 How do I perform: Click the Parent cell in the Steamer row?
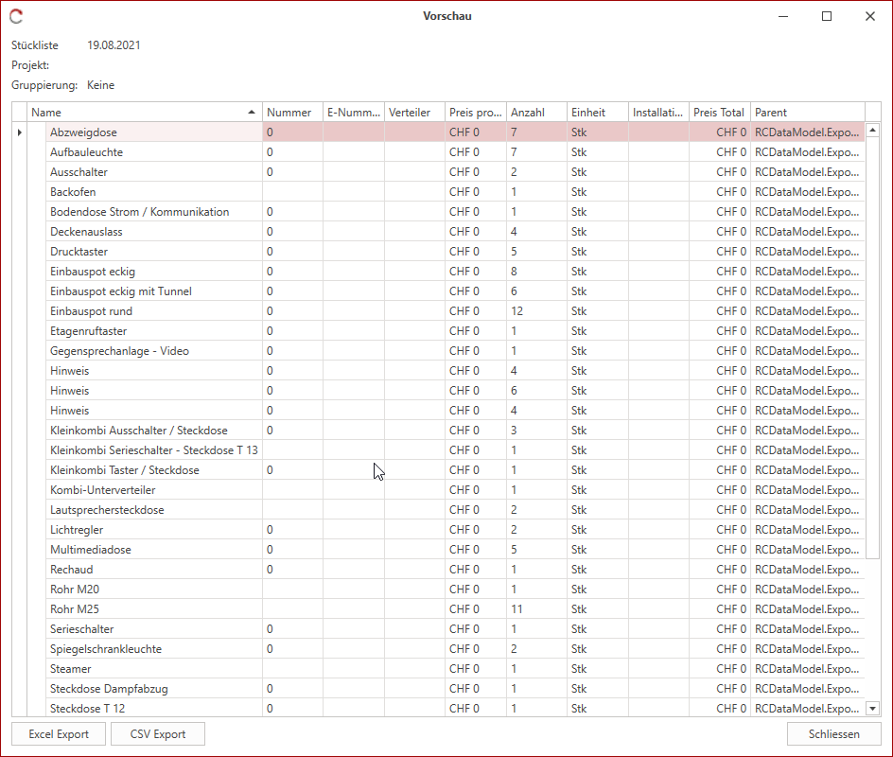[807, 669]
